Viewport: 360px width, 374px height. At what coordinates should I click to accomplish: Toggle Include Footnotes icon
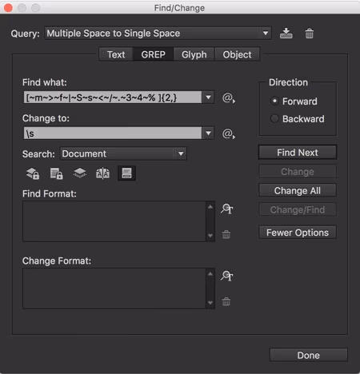pyautogui.click(x=126, y=173)
